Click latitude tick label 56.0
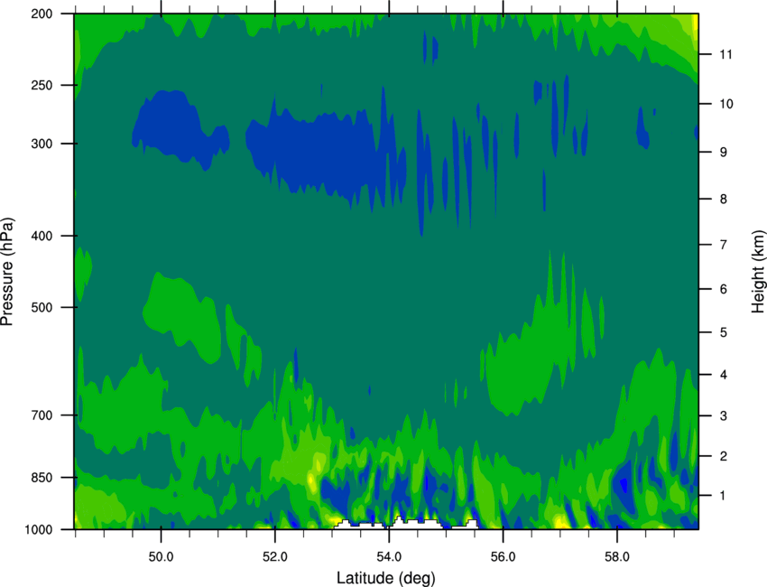Image resolution: width=767 pixels, height=587 pixels. pos(504,557)
